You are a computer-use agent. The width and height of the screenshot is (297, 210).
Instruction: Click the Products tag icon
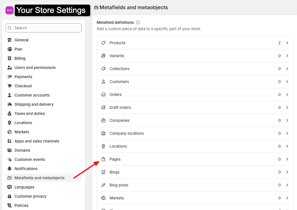103,43
